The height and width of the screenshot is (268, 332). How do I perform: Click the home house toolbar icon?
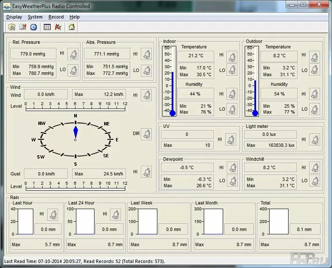[x=72, y=27]
